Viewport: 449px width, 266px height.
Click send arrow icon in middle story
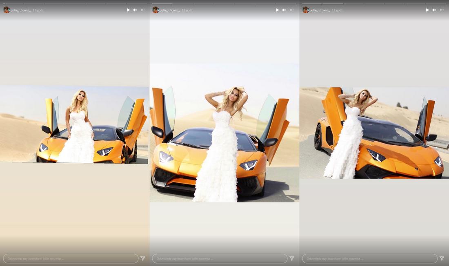pos(292,258)
